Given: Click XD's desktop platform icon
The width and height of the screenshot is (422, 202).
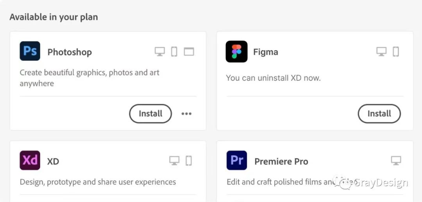Looking at the screenshot, I should point(174,161).
